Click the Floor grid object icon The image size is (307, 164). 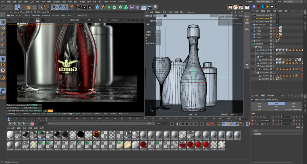coord(144,7)
